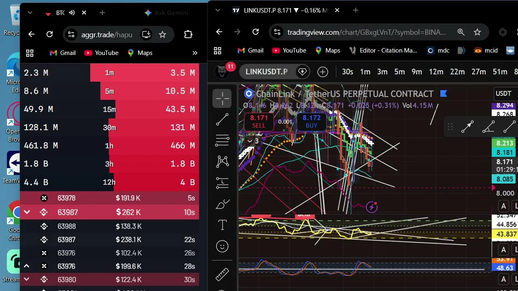Switch chart to the 5m timeframe
518x291 pixels.
tap(399, 72)
